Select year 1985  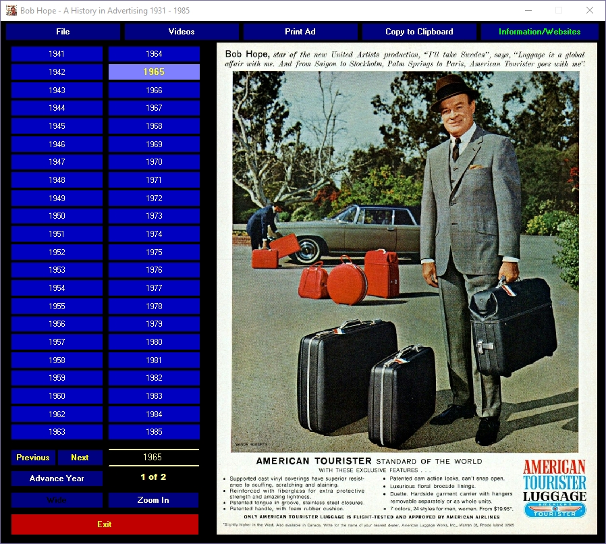click(x=155, y=432)
